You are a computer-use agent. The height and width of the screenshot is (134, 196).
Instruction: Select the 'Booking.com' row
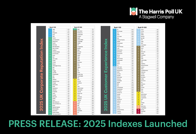[x=123, y=71]
